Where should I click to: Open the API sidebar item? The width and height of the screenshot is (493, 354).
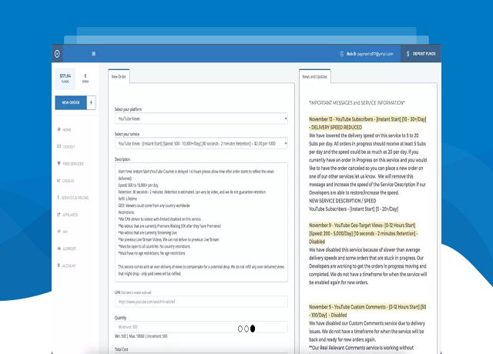(x=65, y=232)
